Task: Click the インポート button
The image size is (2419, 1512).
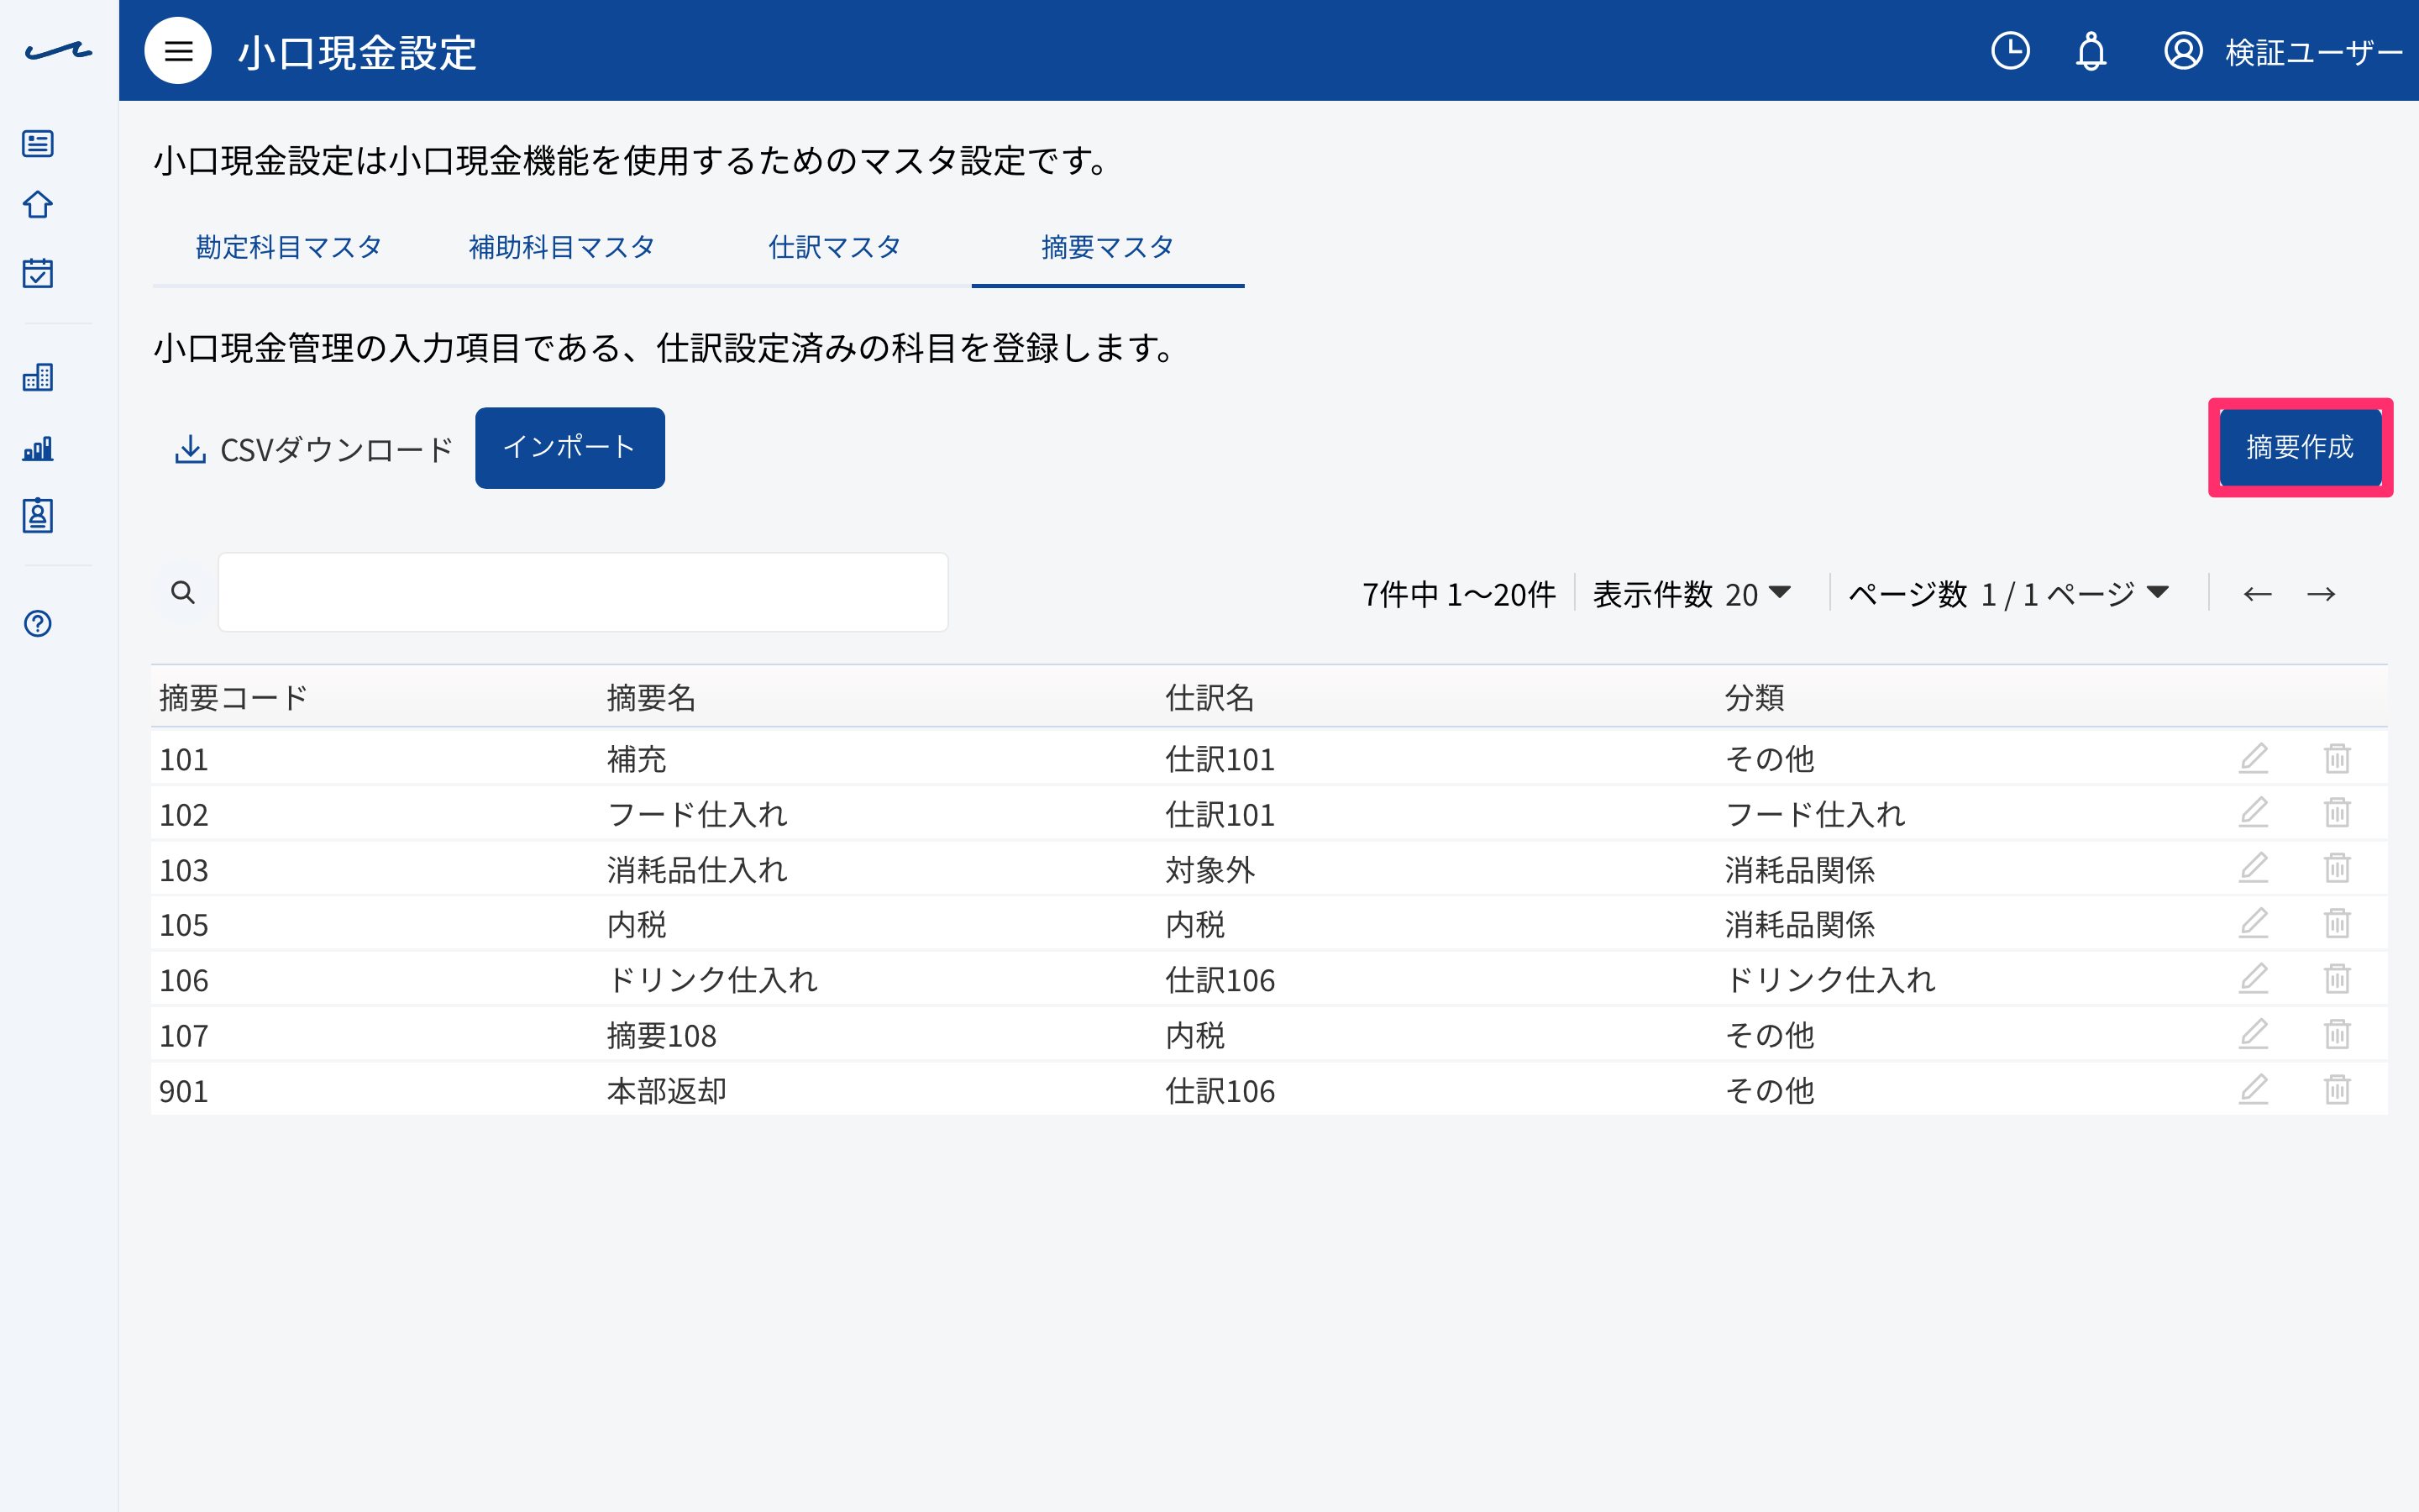Action: 569,447
